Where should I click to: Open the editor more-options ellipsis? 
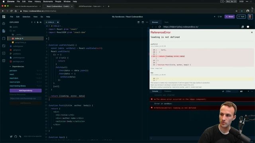click(x=147, y=22)
